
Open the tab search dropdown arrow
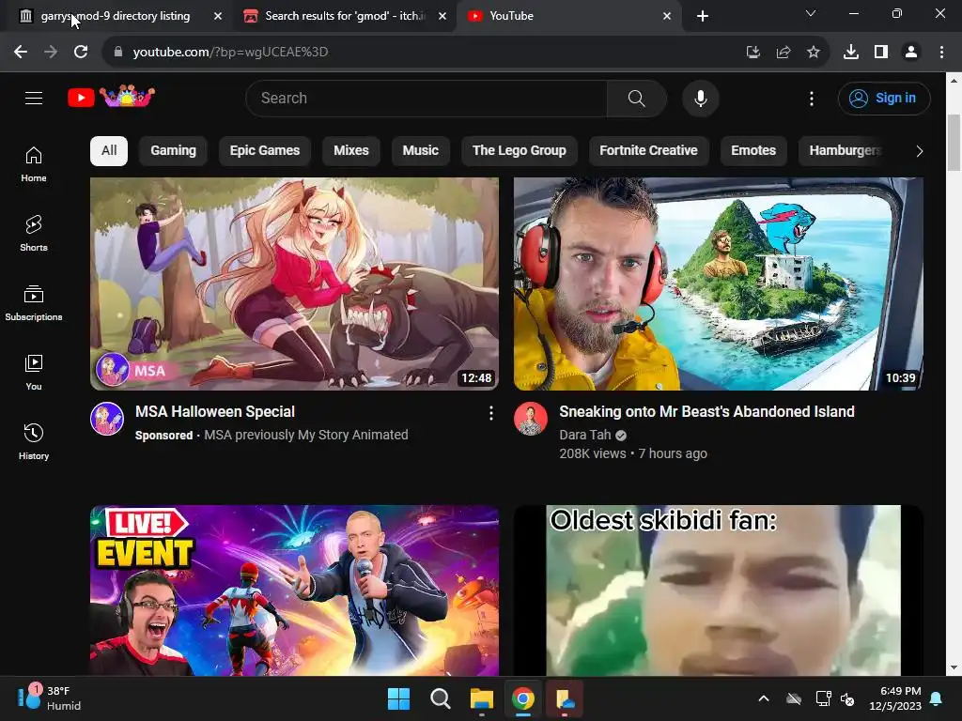click(811, 13)
